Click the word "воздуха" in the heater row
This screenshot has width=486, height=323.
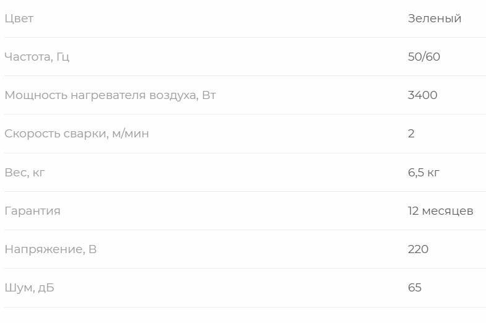173,95
